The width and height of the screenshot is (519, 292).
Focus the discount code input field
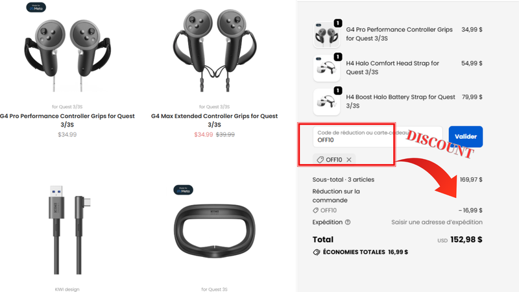(370, 136)
